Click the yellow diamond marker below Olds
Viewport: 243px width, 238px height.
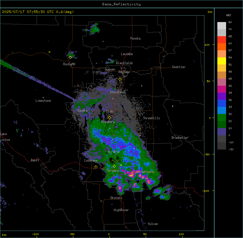109,118
